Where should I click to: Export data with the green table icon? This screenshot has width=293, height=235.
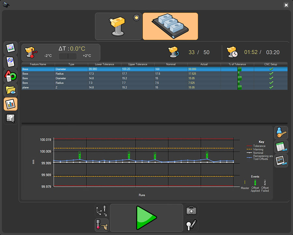(x=281, y=147)
